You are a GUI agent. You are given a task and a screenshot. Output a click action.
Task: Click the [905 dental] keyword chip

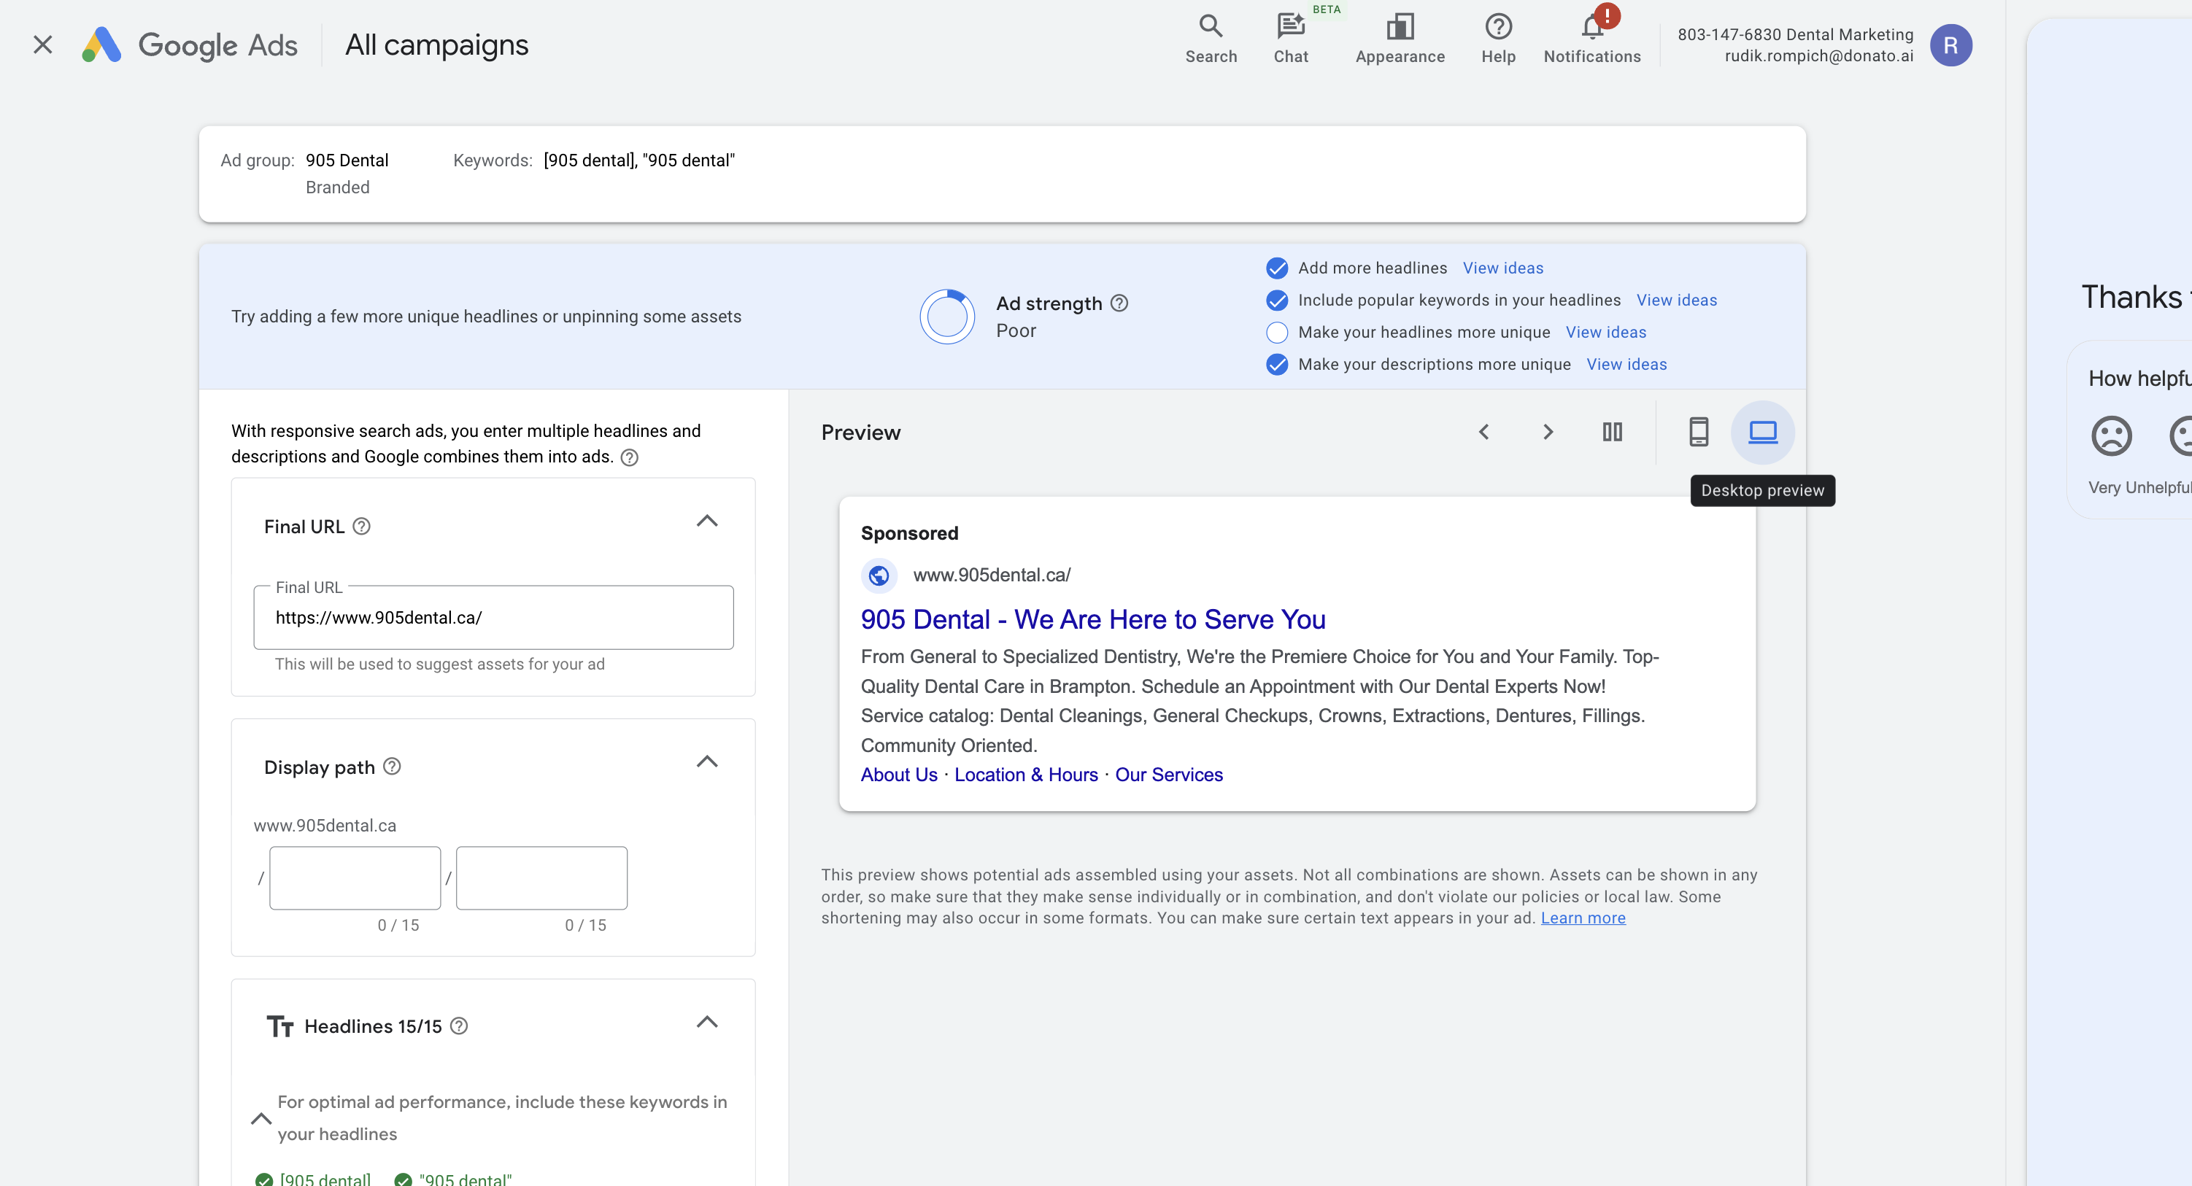coord(313,1179)
